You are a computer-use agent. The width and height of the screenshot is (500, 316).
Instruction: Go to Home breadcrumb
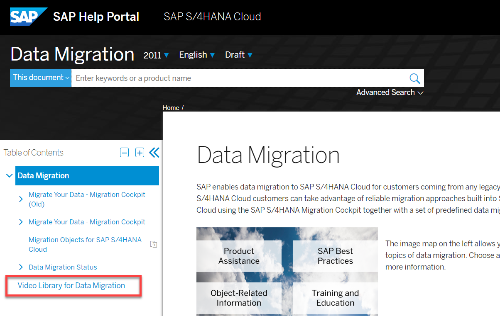[x=171, y=107]
